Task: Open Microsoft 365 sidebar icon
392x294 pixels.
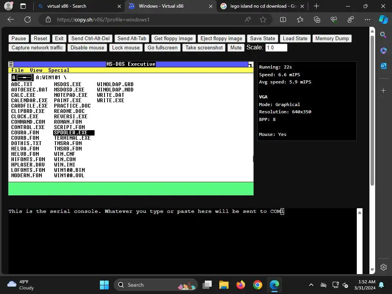Action: (x=383, y=51)
